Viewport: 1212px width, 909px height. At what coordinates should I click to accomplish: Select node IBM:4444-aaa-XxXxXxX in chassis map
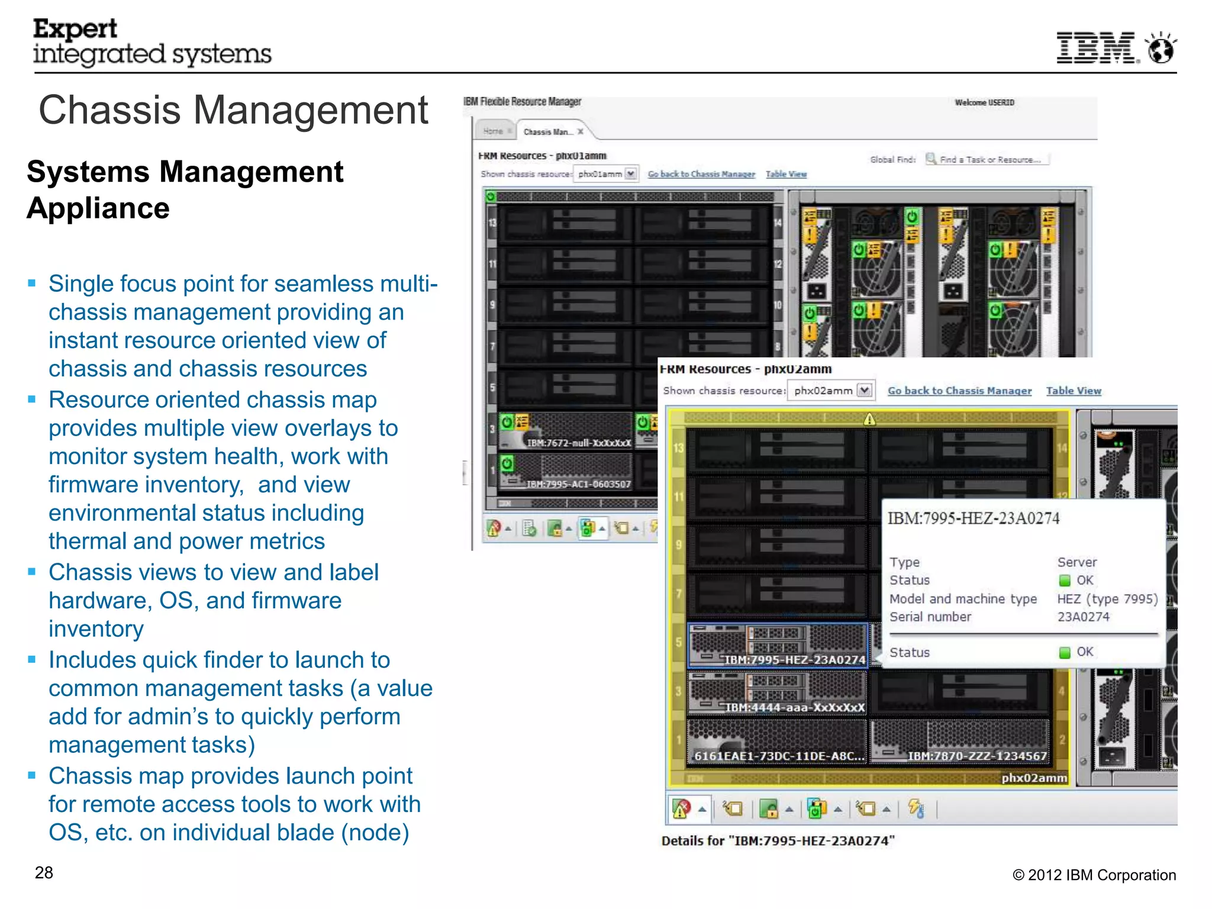point(777,694)
